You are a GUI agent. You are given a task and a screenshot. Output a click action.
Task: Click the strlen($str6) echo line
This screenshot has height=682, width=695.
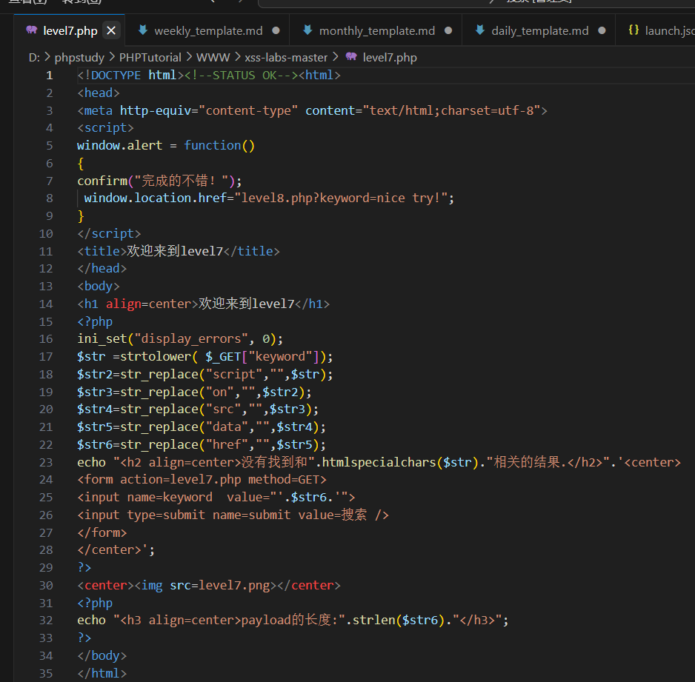(x=293, y=620)
